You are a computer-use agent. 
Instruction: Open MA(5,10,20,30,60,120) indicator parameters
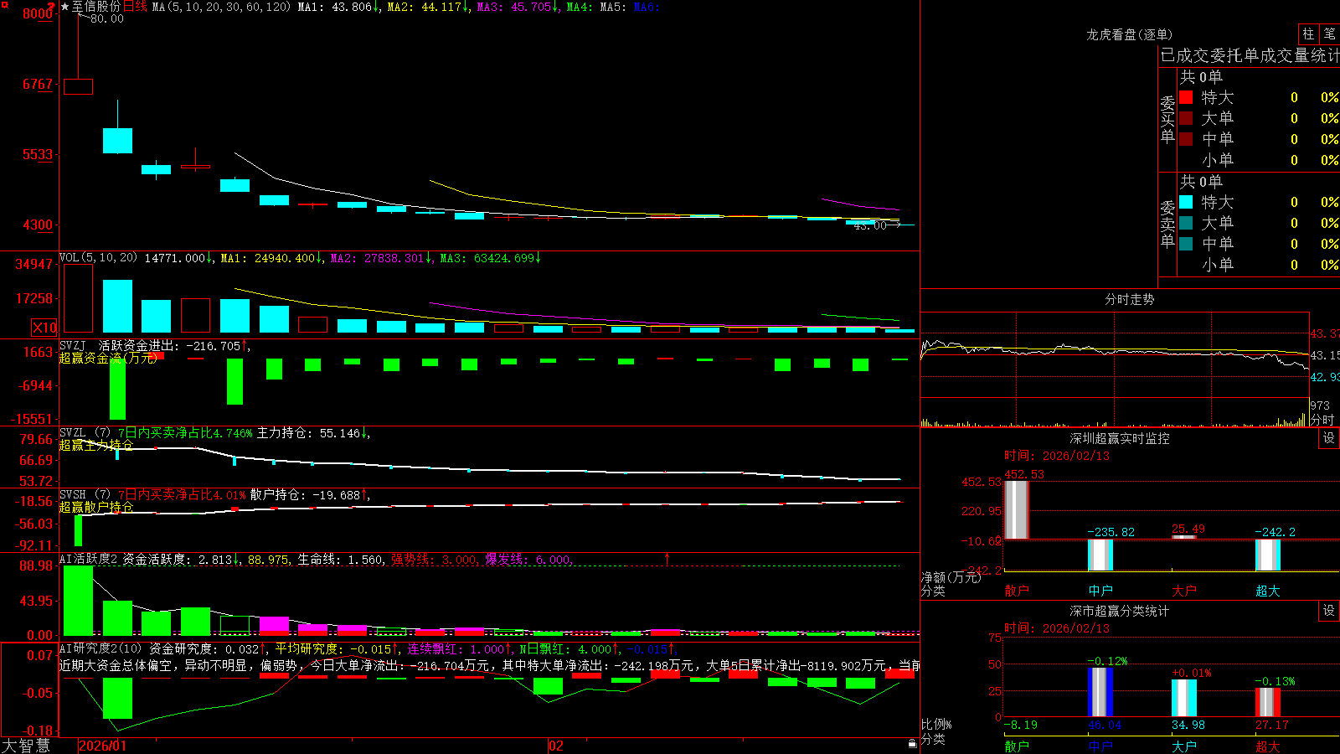coord(221,7)
